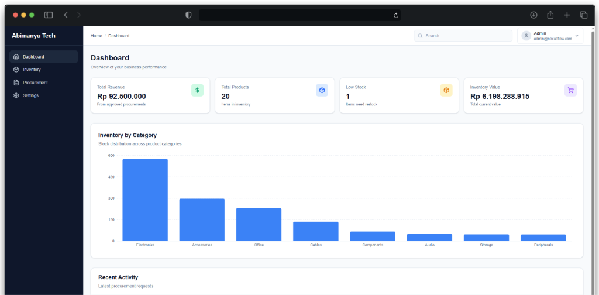
Task: Click the browser share icon
Action: [550, 15]
